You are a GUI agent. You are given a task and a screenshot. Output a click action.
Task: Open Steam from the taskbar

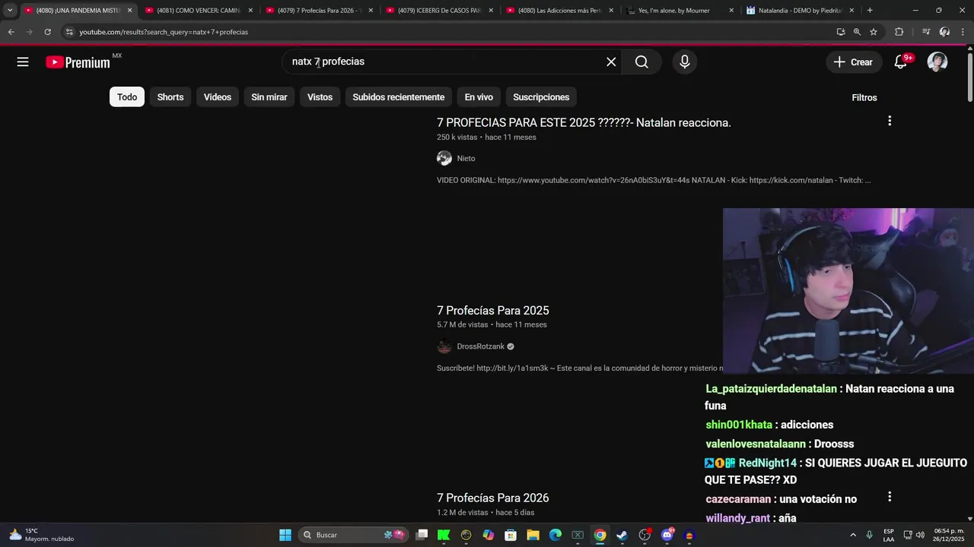coord(622,535)
